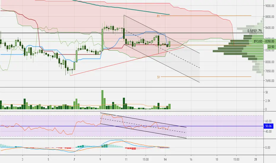Viewport: 276px width, 163px height.
Task: Click the BTCUSD 8350.00 price label
Action: pos(264,41)
